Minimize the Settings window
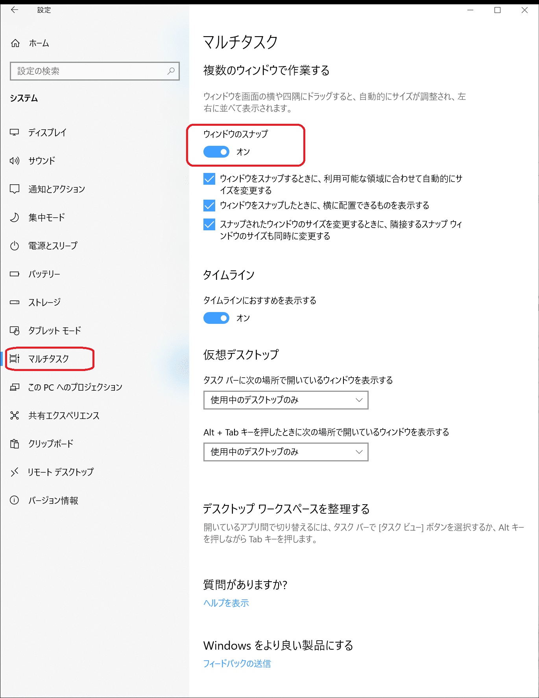 pyautogui.click(x=470, y=10)
